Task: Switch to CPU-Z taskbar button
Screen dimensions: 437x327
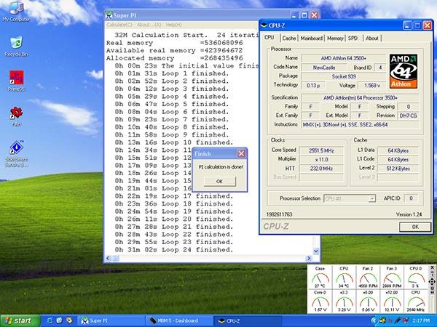Action: coord(247,321)
